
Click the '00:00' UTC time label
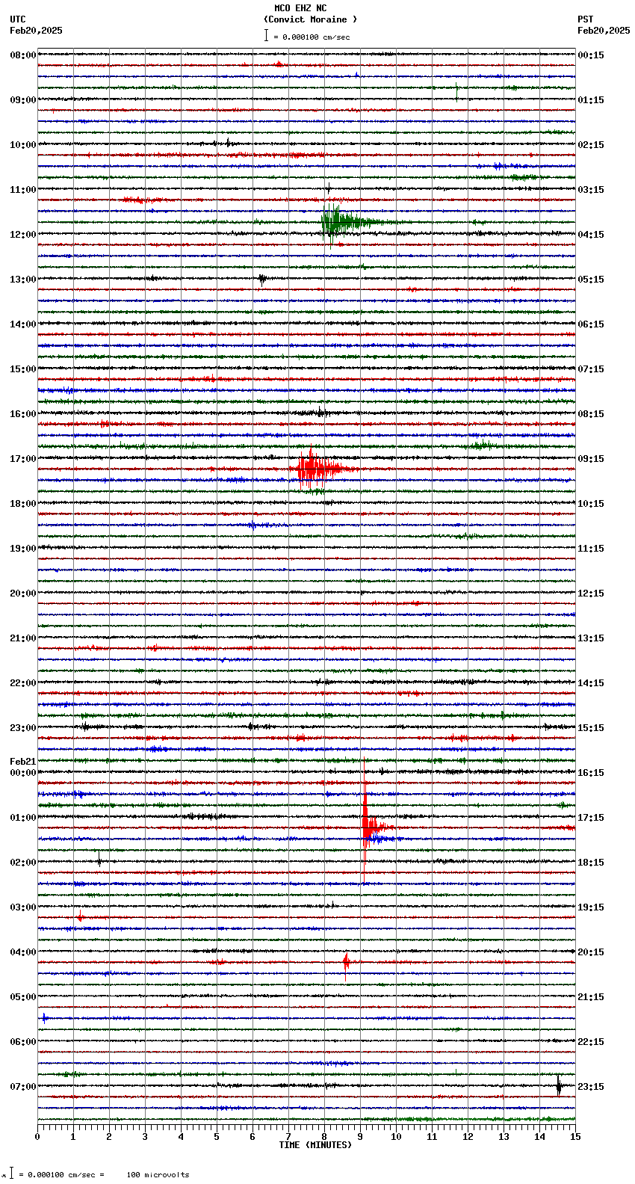(22, 773)
